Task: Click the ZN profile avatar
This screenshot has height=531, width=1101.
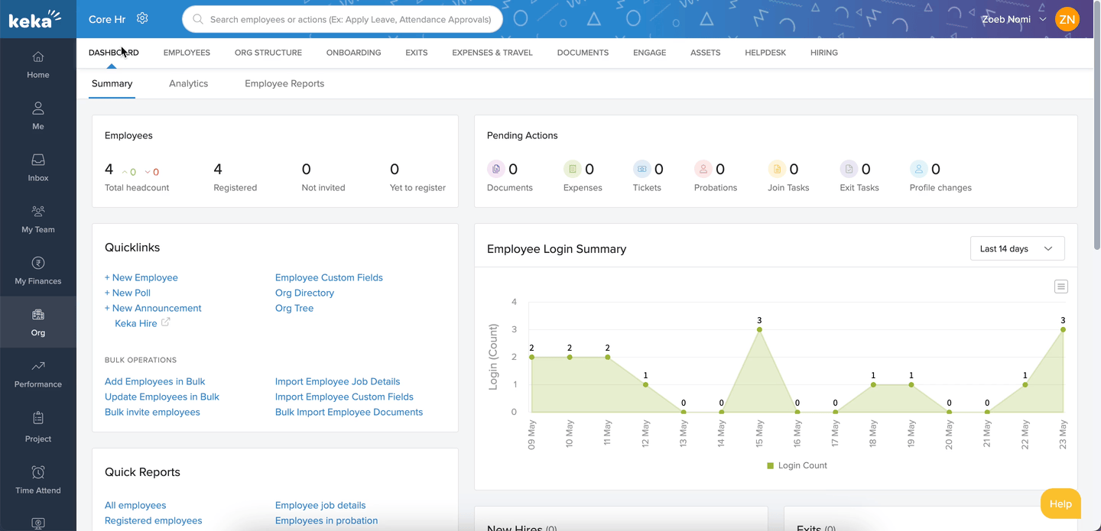Action: (x=1067, y=19)
